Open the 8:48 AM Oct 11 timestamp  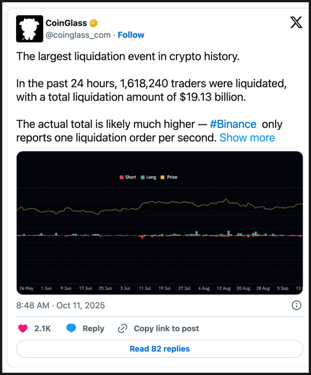(x=61, y=305)
